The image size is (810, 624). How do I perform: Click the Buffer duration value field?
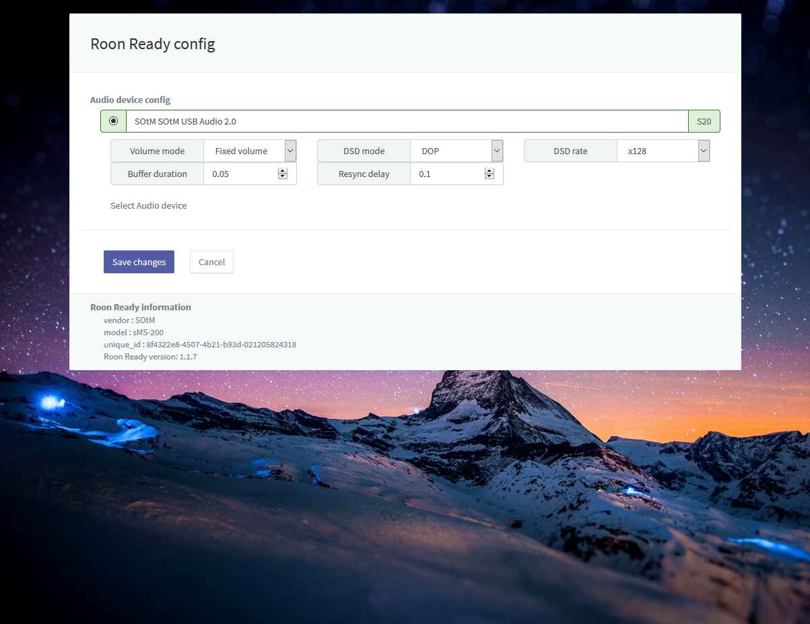coord(241,174)
